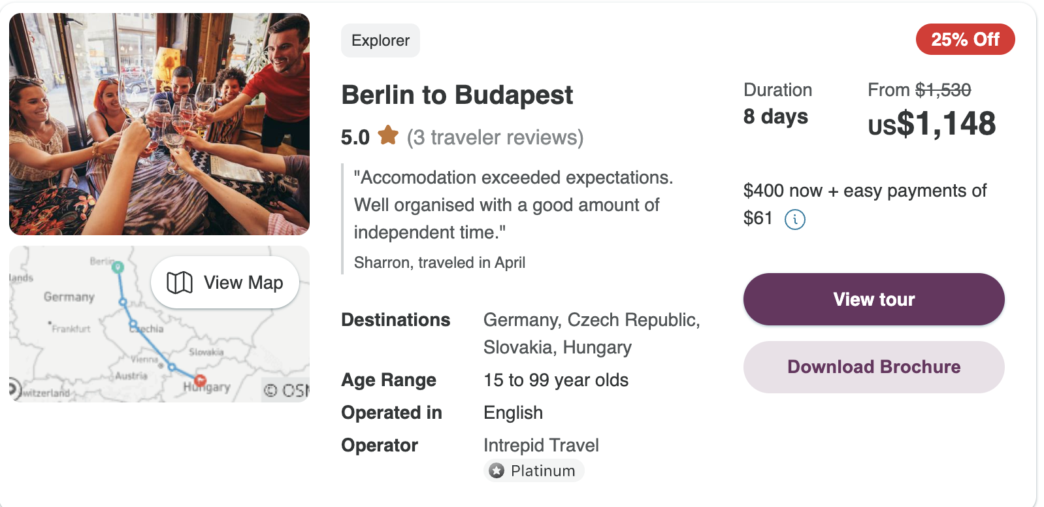Viewport: 1044px width, 507px height.
Task: Click the US$1,148 discounted price
Action: click(932, 123)
